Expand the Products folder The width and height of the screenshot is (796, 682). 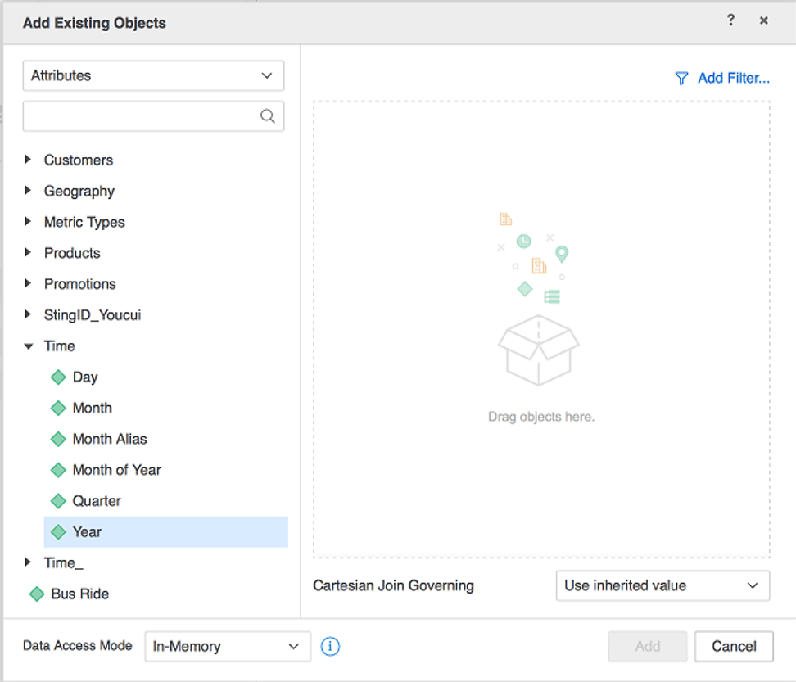click(29, 253)
